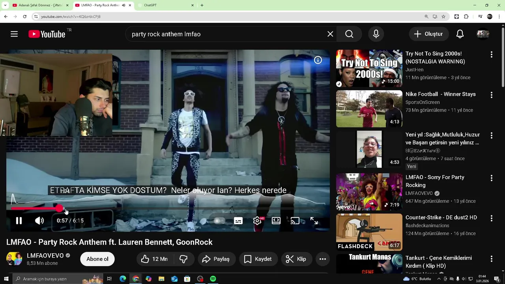The height and width of the screenshot is (284, 505).
Task: Open more actions under the video
Action: (322, 259)
